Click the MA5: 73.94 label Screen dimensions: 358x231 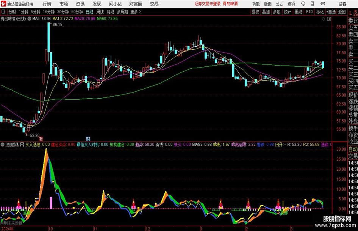pyautogui.click(x=42, y=19)
